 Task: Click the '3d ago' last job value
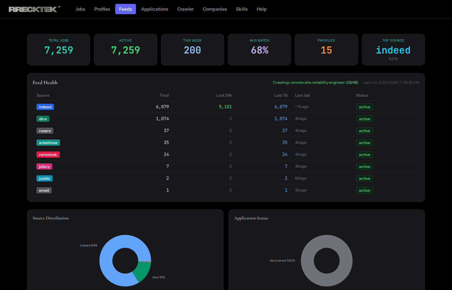pos(301,190)
